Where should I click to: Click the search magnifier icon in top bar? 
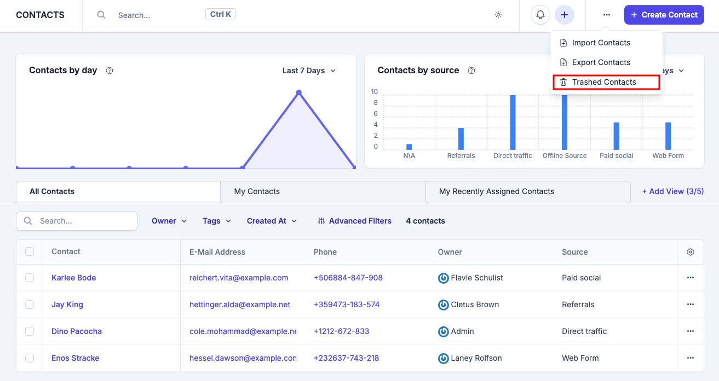coord(101,15)
